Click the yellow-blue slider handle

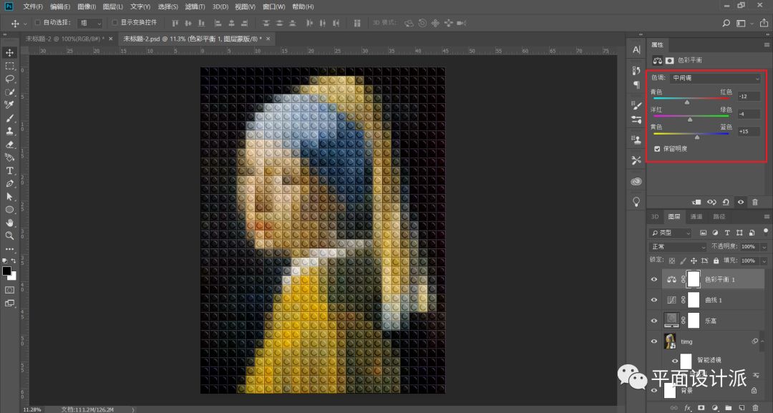[x=697, y=137]
